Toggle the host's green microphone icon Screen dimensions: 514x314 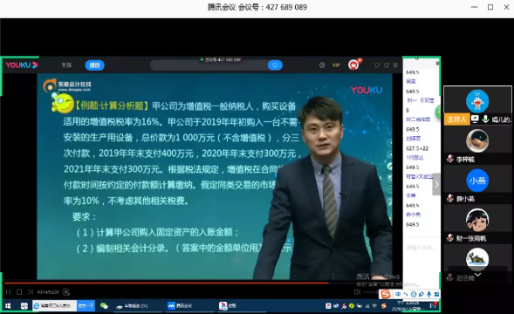(x=485, y=119)
